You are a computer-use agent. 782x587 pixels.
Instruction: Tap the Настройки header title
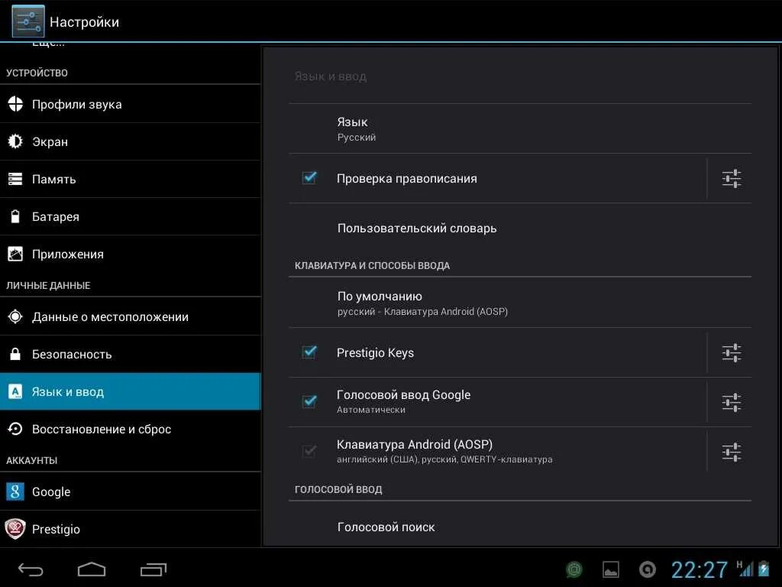[84, 22]
